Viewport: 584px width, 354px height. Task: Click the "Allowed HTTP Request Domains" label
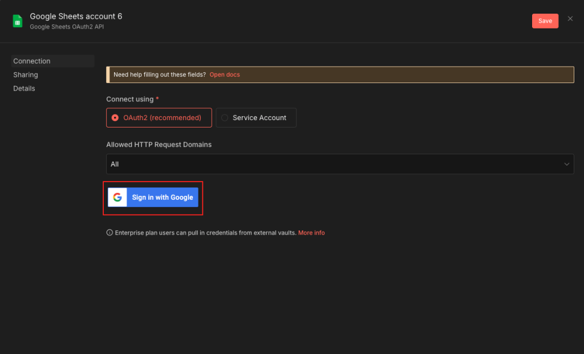[159, 145]
